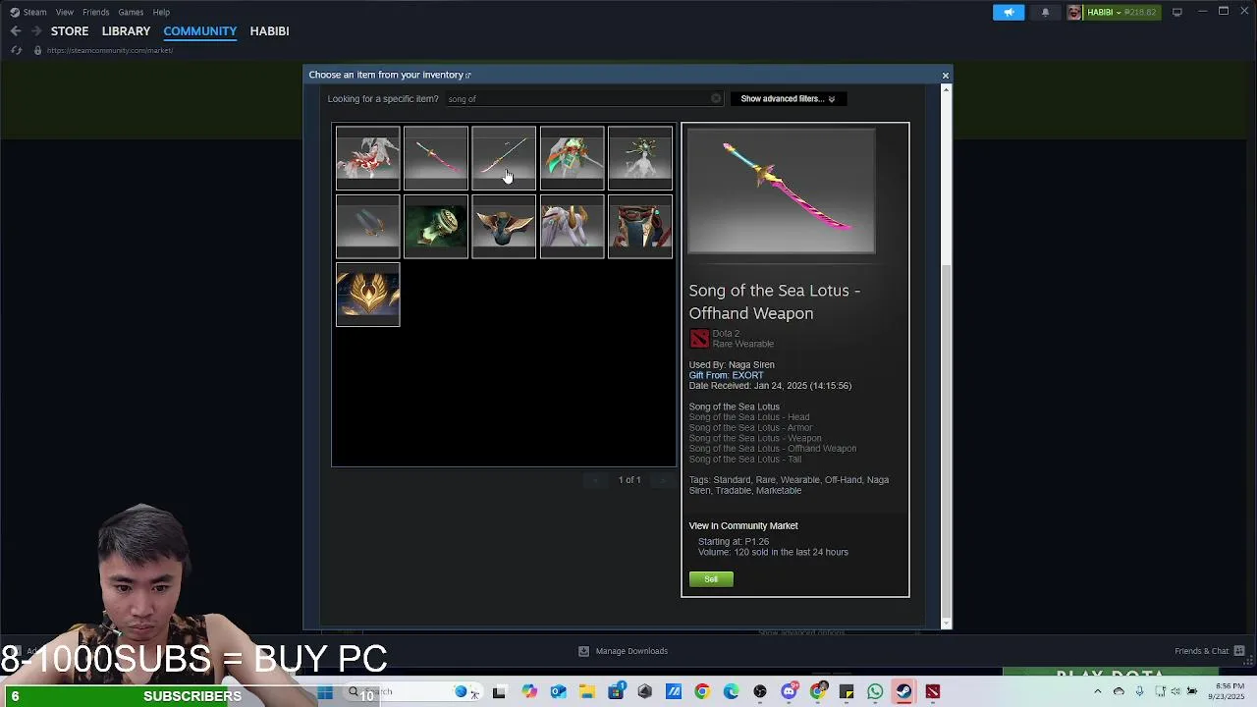Viewport: 1257px width, 707px height.
Task: Click the large sword preview image
Action: click(x=782, y=190)
